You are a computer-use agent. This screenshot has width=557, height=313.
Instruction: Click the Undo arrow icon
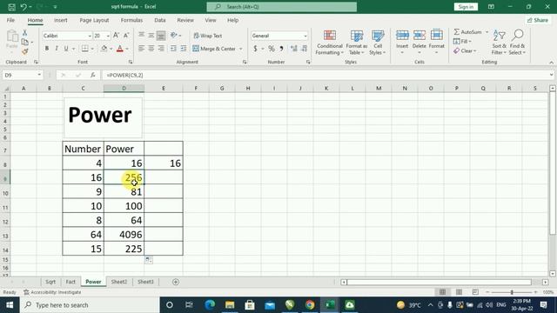(x=23, y=7)
